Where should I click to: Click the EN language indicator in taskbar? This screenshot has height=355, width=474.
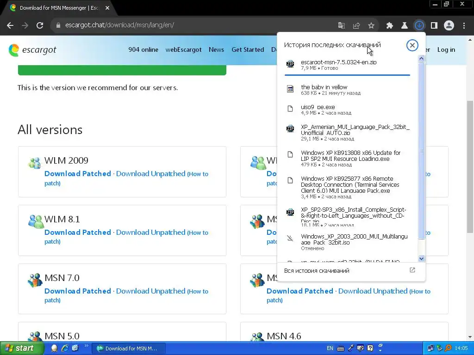330,348
